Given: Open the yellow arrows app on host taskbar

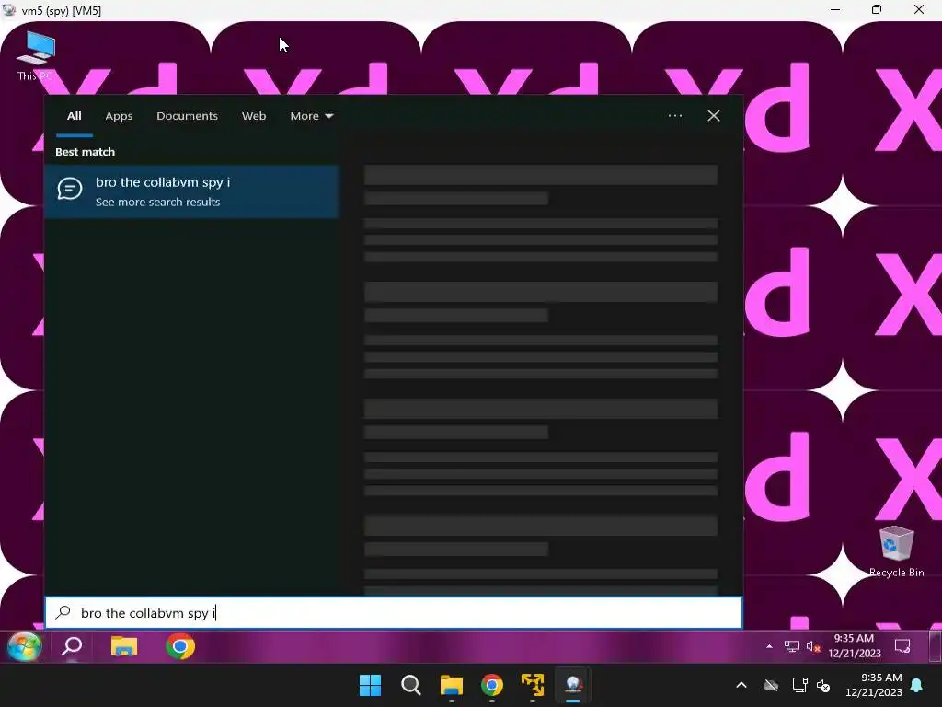Looking at the screenshot, I should (533, 685).
